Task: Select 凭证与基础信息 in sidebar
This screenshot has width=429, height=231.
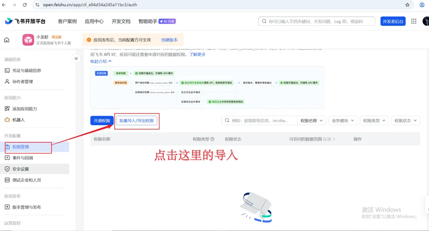Action: click(27, 71)
